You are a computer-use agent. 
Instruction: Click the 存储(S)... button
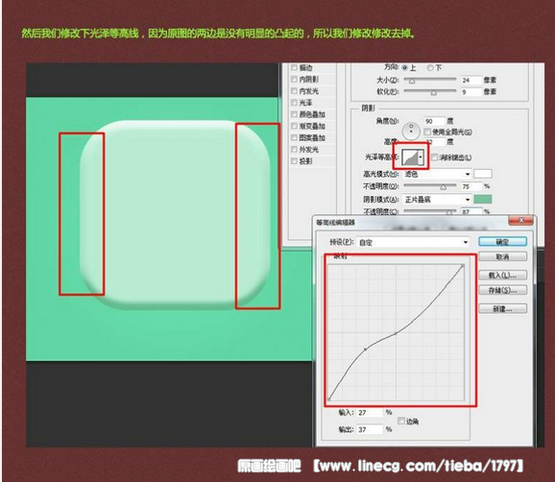(x=502, y=290)
